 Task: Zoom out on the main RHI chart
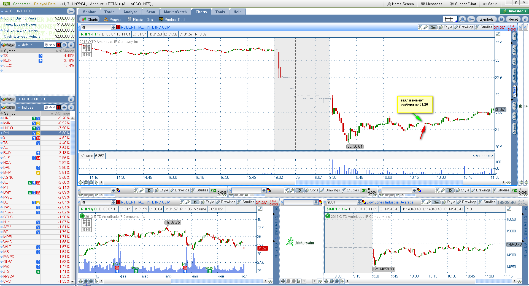point(91,182)
